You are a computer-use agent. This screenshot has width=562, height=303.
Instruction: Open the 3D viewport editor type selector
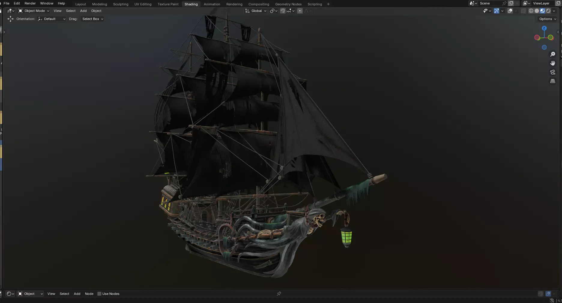pyautogui.click(x=11, y=11)
